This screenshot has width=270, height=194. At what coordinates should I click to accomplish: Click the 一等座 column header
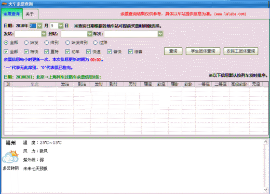204,84
